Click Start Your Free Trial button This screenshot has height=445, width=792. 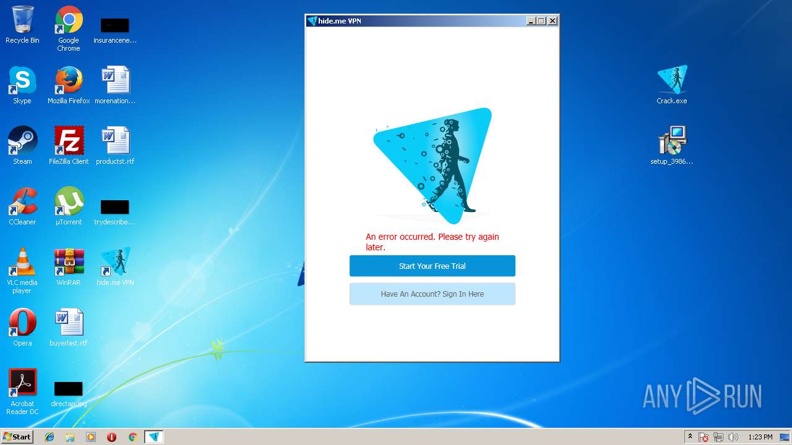[432, 266]
